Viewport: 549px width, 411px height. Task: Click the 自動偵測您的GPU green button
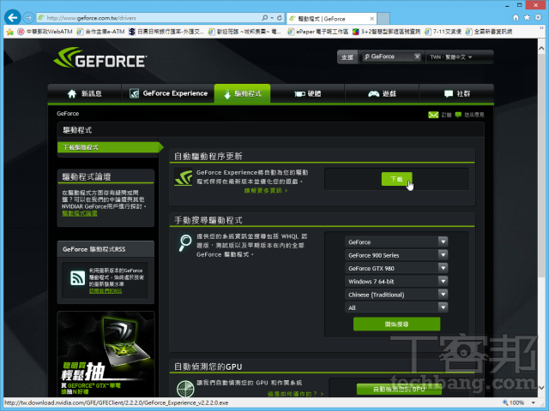(399, 389)
